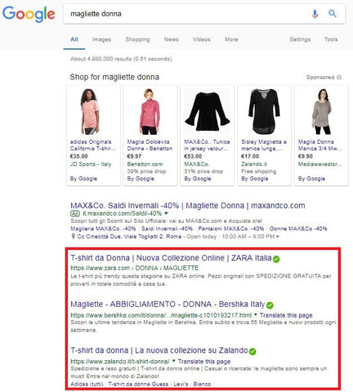The width and height of the screenshot is (353, 392).
Task: Open the T-shirt da donna Guess sitelink
Action: pyautogui.click(x=138, y=384)
